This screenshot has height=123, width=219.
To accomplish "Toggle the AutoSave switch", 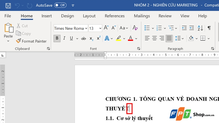I will point(60,5).
